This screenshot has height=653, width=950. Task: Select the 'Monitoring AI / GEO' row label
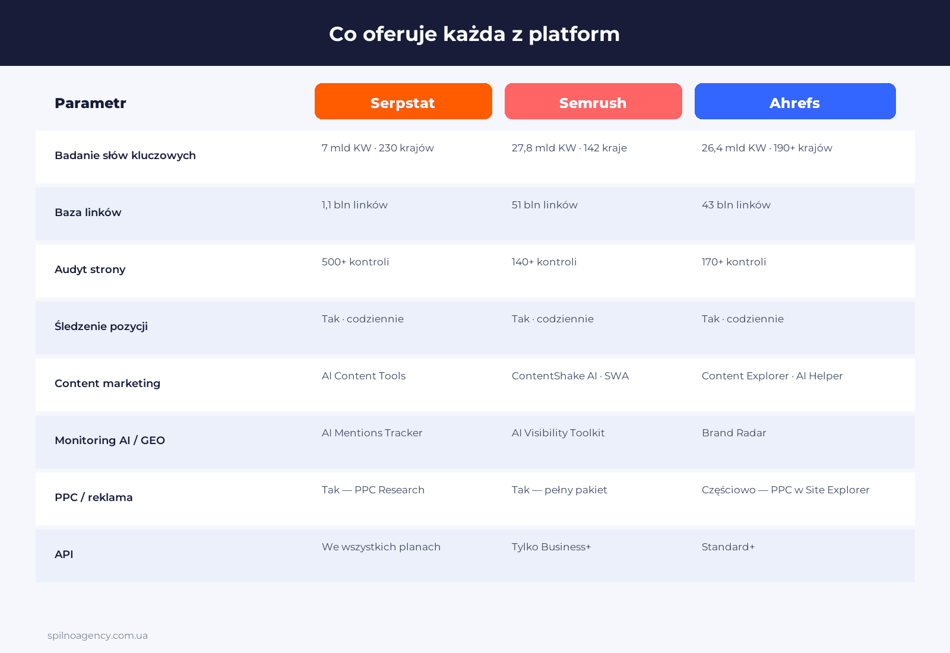110,440
